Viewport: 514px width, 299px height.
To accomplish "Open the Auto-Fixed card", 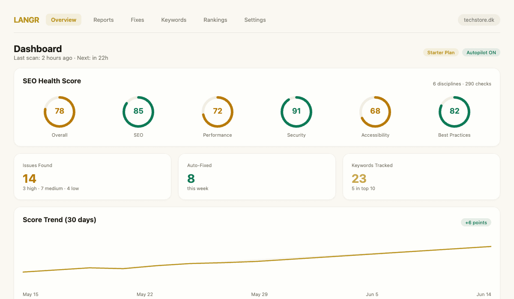I will (x=257, y=177).
